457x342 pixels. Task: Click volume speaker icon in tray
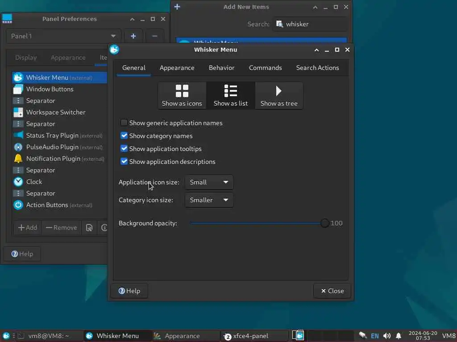[387, 336]
